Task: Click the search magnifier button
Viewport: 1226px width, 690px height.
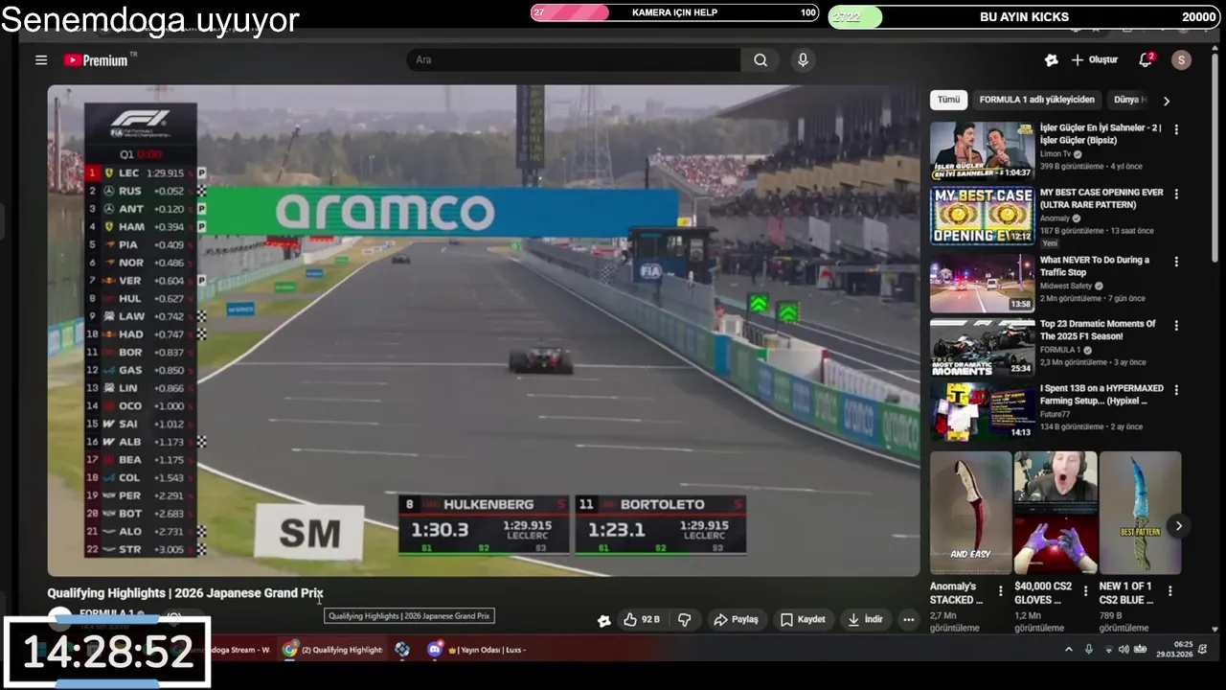Action: (x=761, y=59)
